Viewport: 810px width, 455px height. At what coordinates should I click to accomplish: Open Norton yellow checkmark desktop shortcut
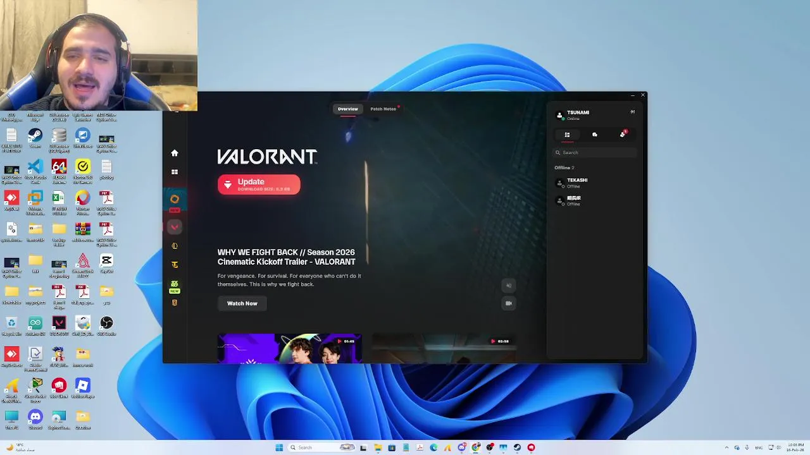coord(83,171)
